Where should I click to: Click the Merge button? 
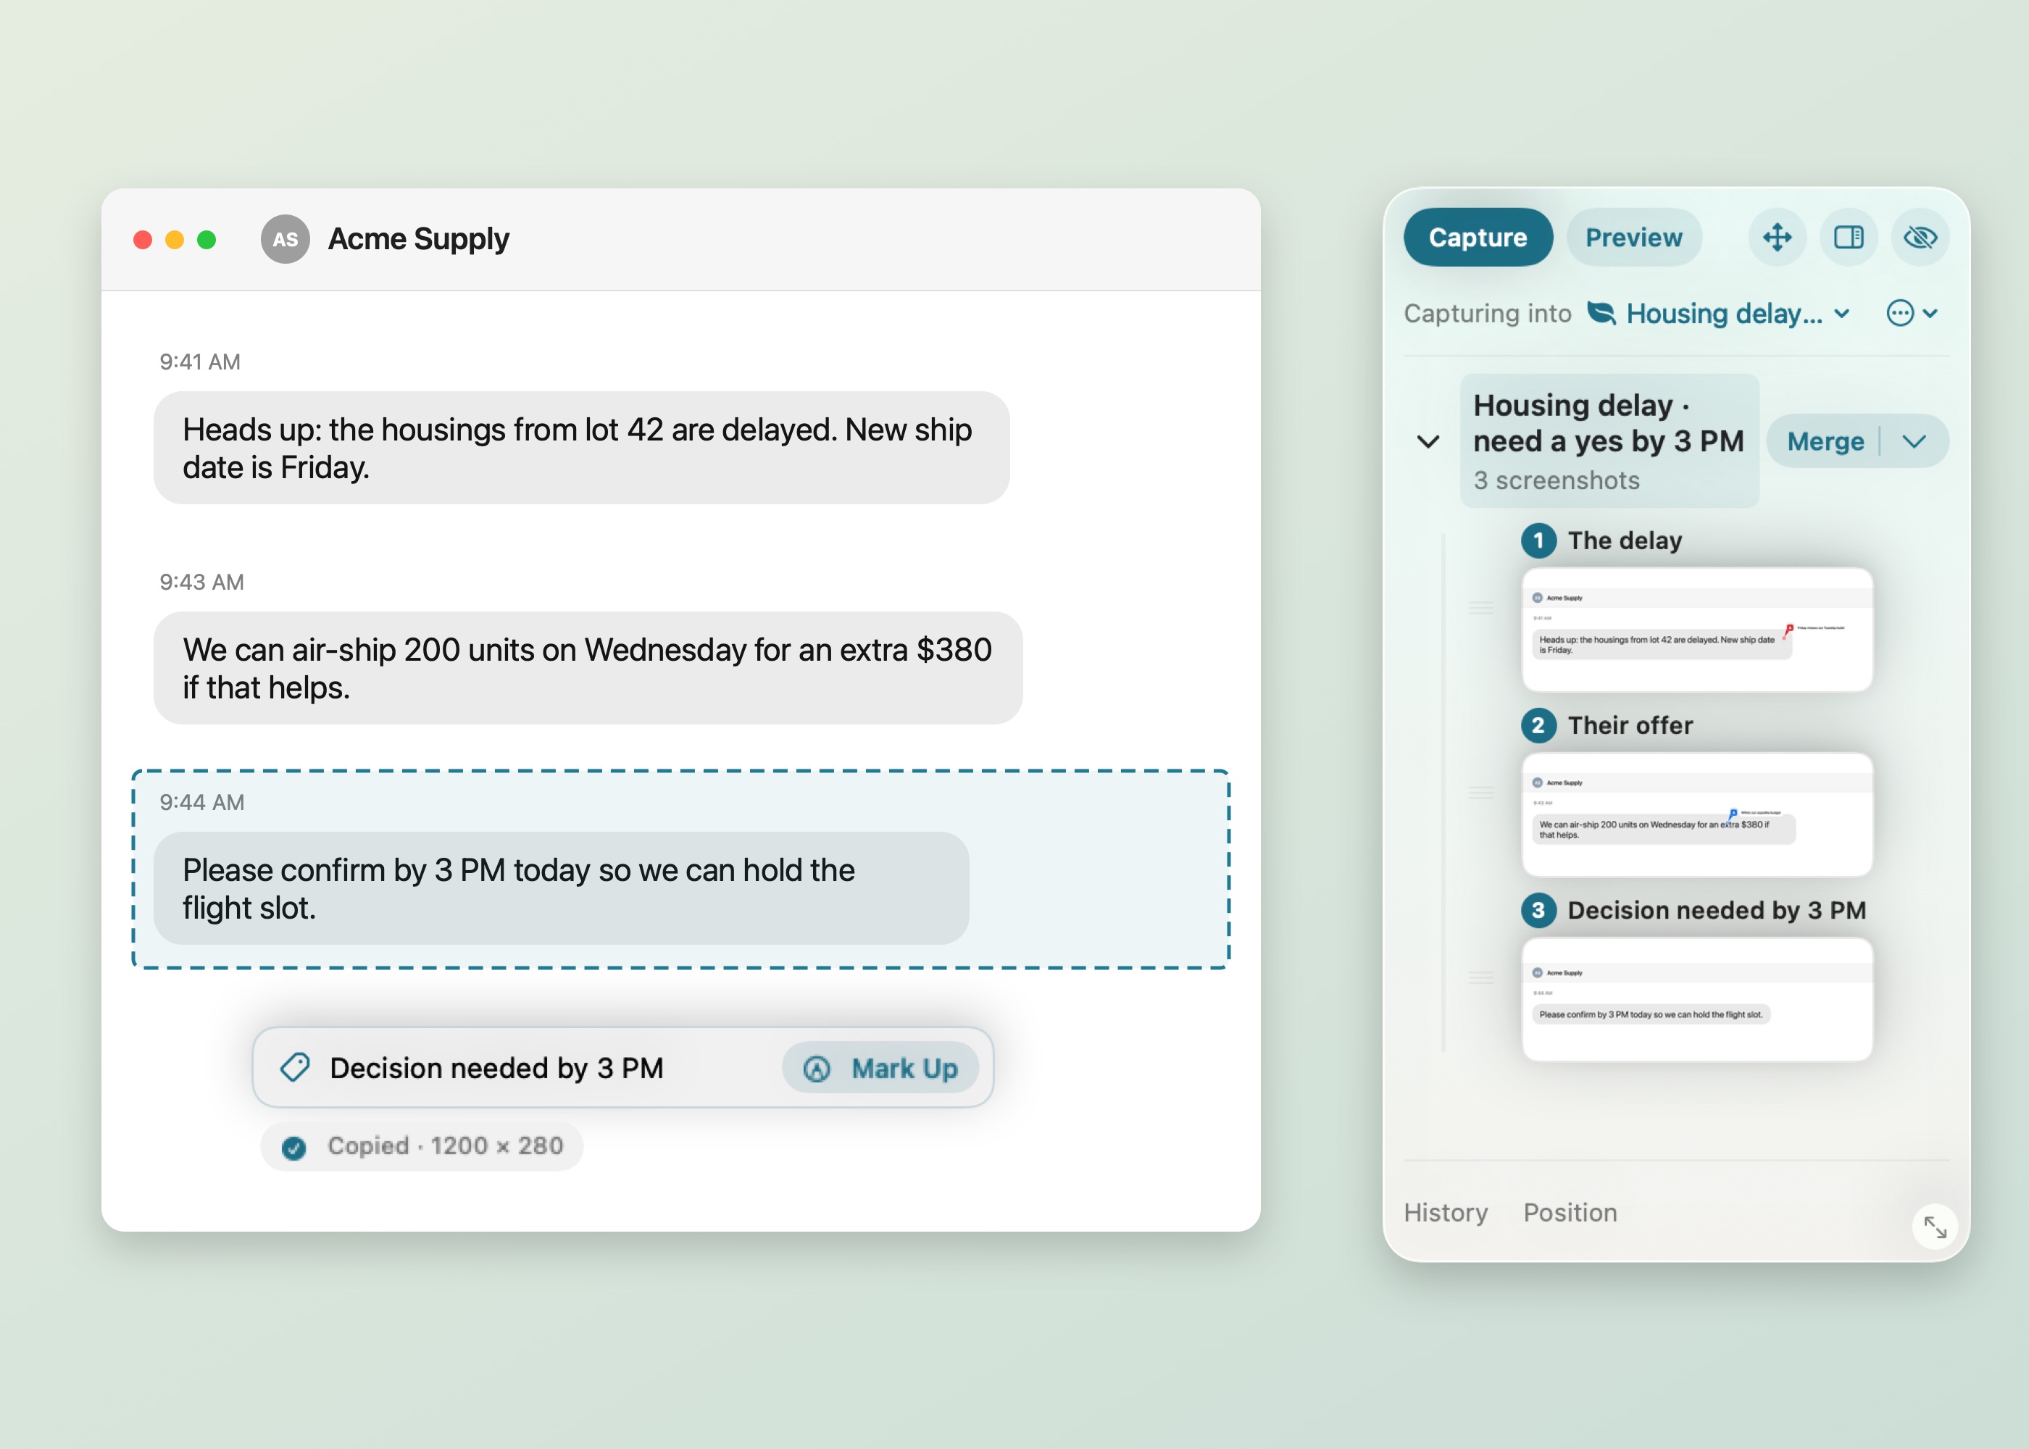pyautogui.click(x=1825, y=442)
